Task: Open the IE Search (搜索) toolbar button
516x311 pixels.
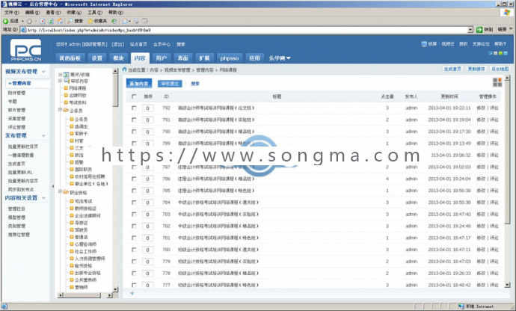Action: click(x=76, y=21)
